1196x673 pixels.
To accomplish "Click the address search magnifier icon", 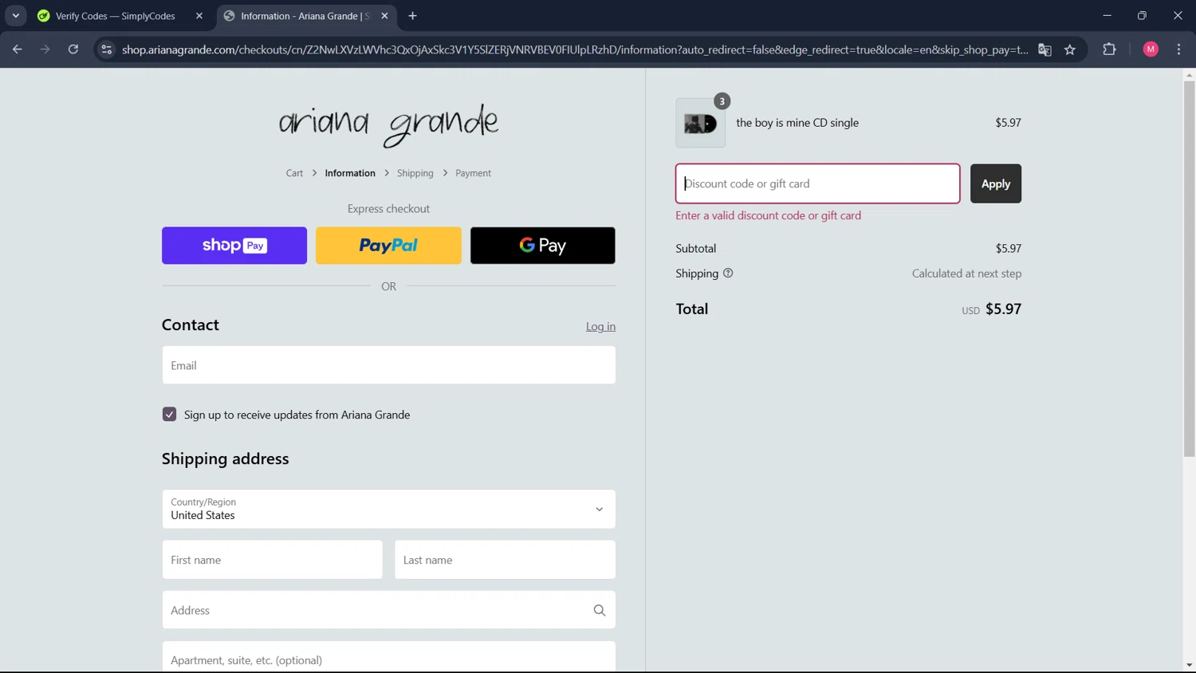I will [600, 611].
